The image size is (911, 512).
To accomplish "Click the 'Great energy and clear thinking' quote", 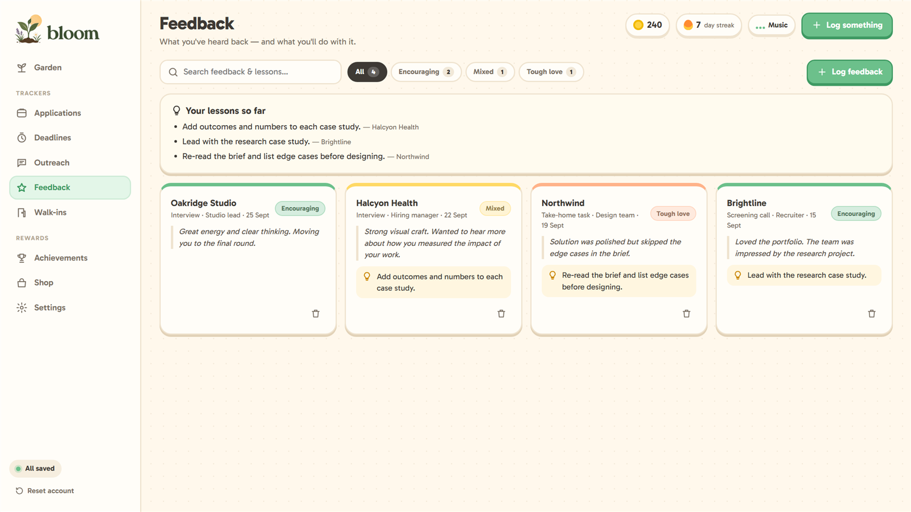I will click(249, 238).
